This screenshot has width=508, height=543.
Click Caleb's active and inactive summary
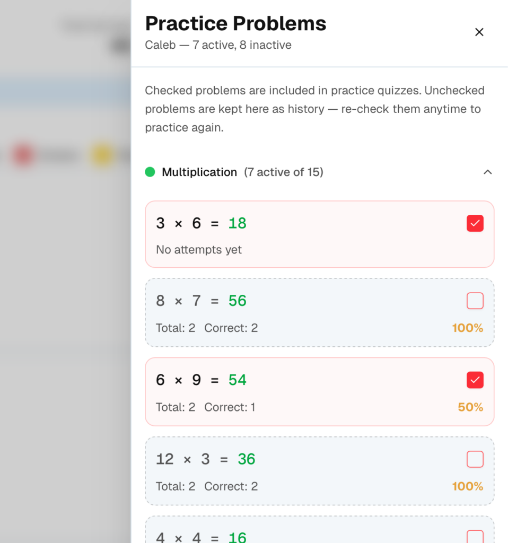[218, 45]
